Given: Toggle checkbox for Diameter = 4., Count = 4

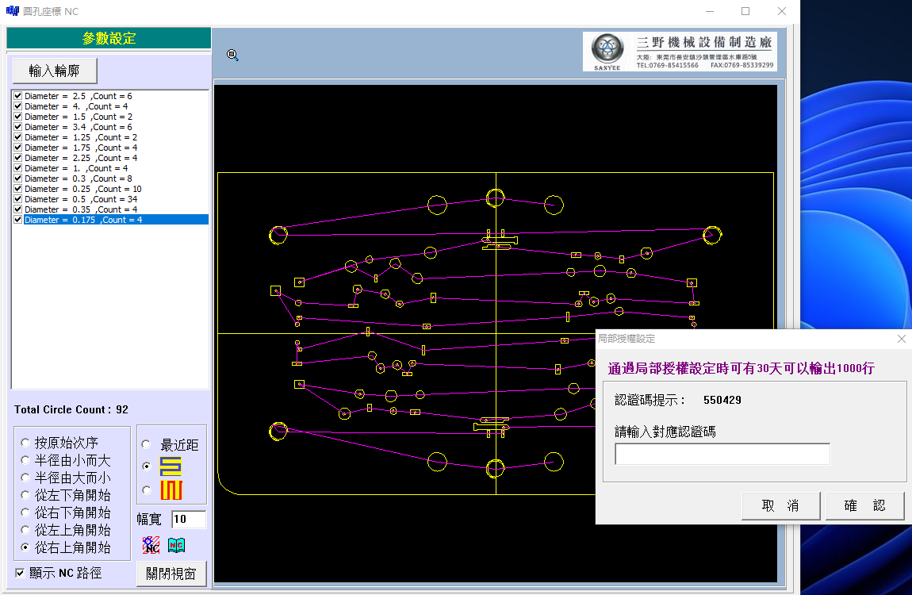Looking at the screenshot, I should pyautogui.click(x=18, y=106).
